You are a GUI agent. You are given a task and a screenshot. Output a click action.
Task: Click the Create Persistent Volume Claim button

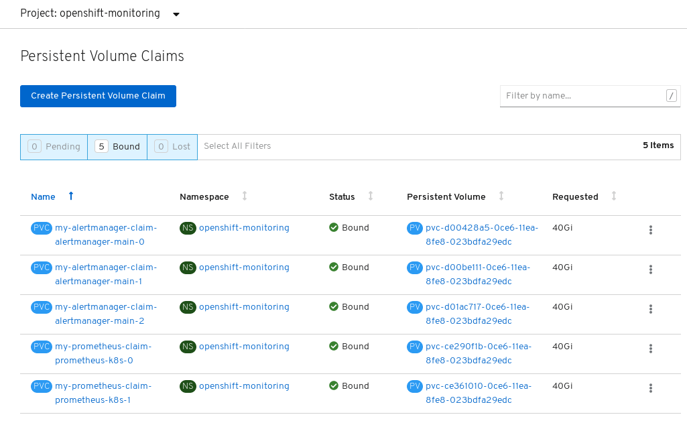[x=98, y=96]
